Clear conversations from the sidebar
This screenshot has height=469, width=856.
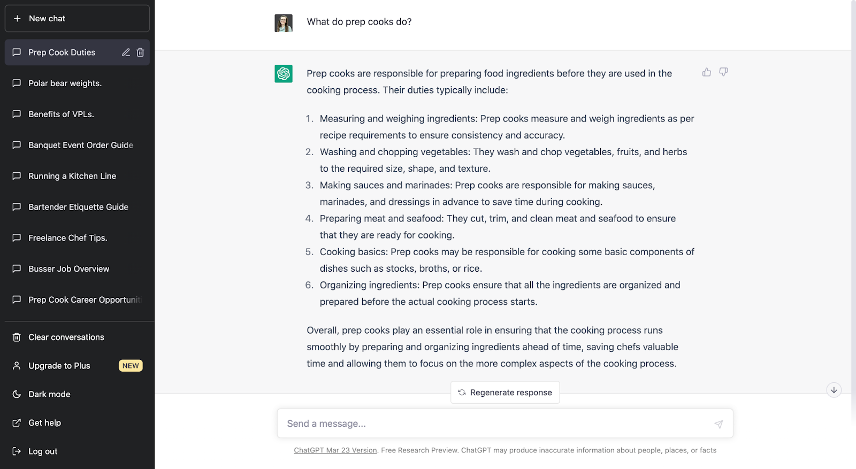[x=66, y=337]
